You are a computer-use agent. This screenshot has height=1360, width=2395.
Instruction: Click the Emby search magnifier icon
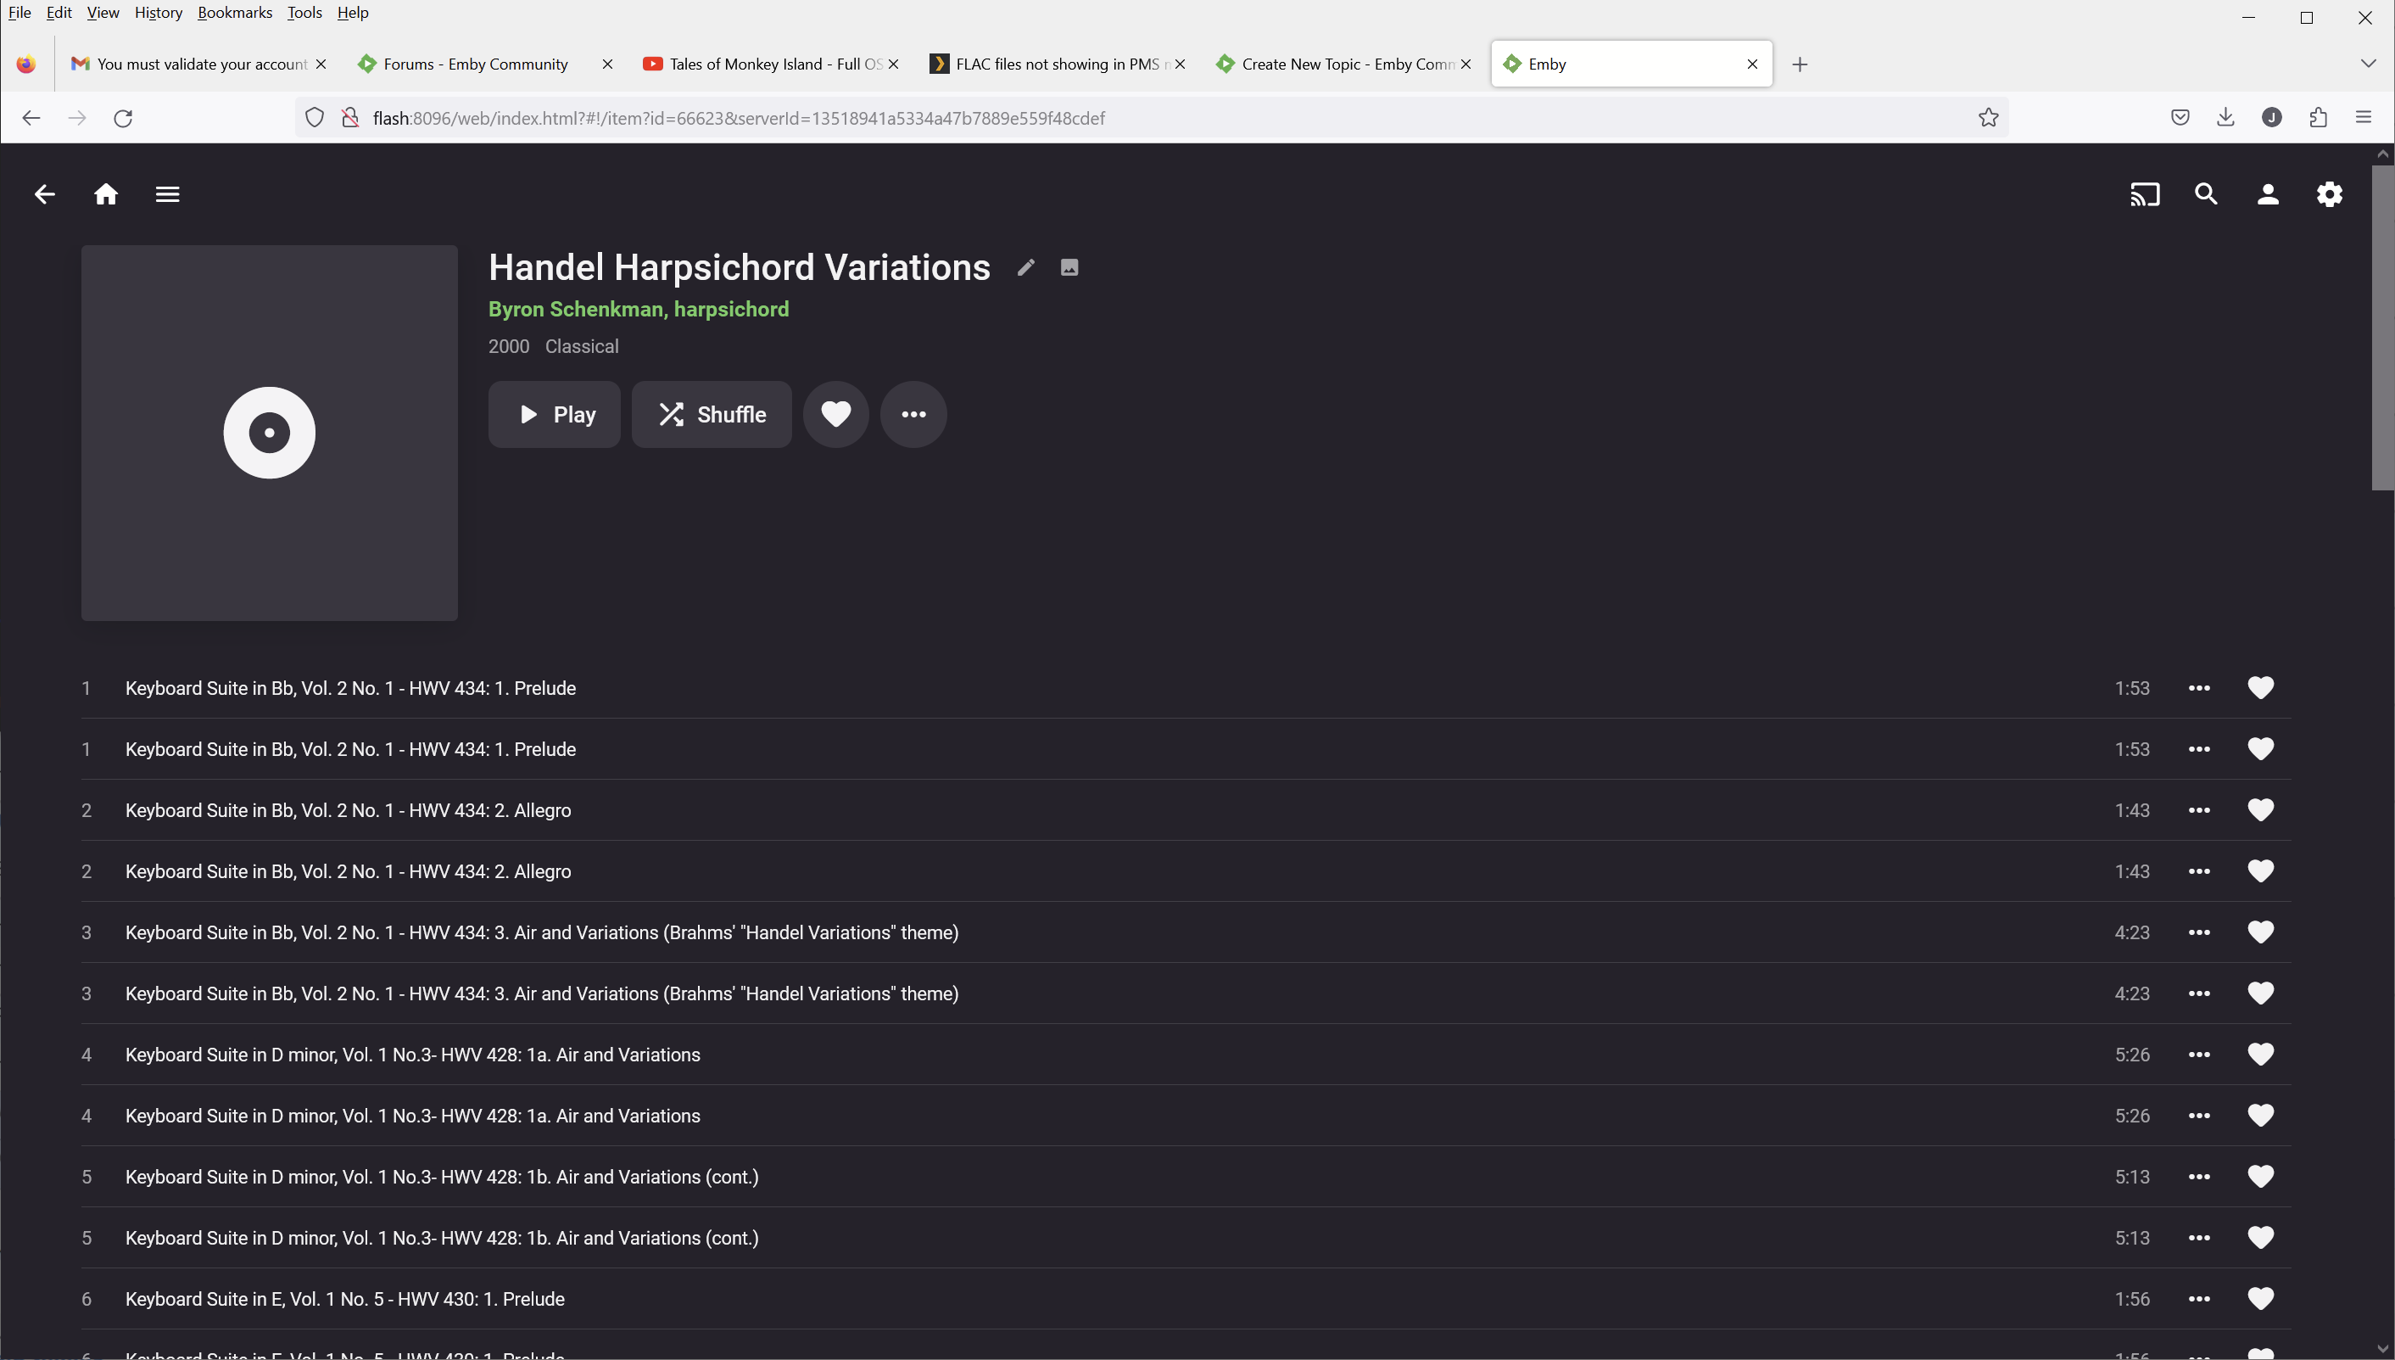[x=2207, y=194]
